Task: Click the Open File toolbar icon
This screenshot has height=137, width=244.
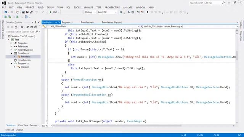Action: 23,12
